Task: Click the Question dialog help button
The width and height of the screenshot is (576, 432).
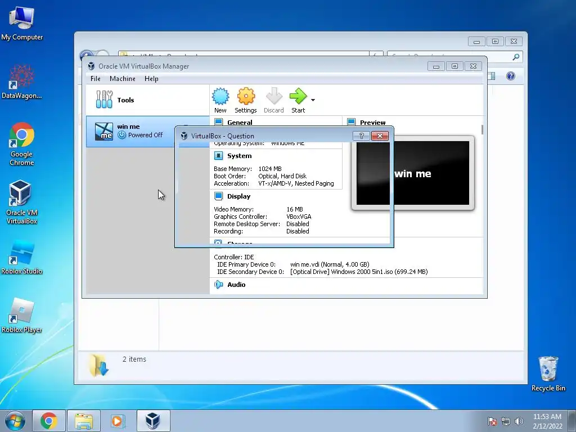Action: (361, 136)
